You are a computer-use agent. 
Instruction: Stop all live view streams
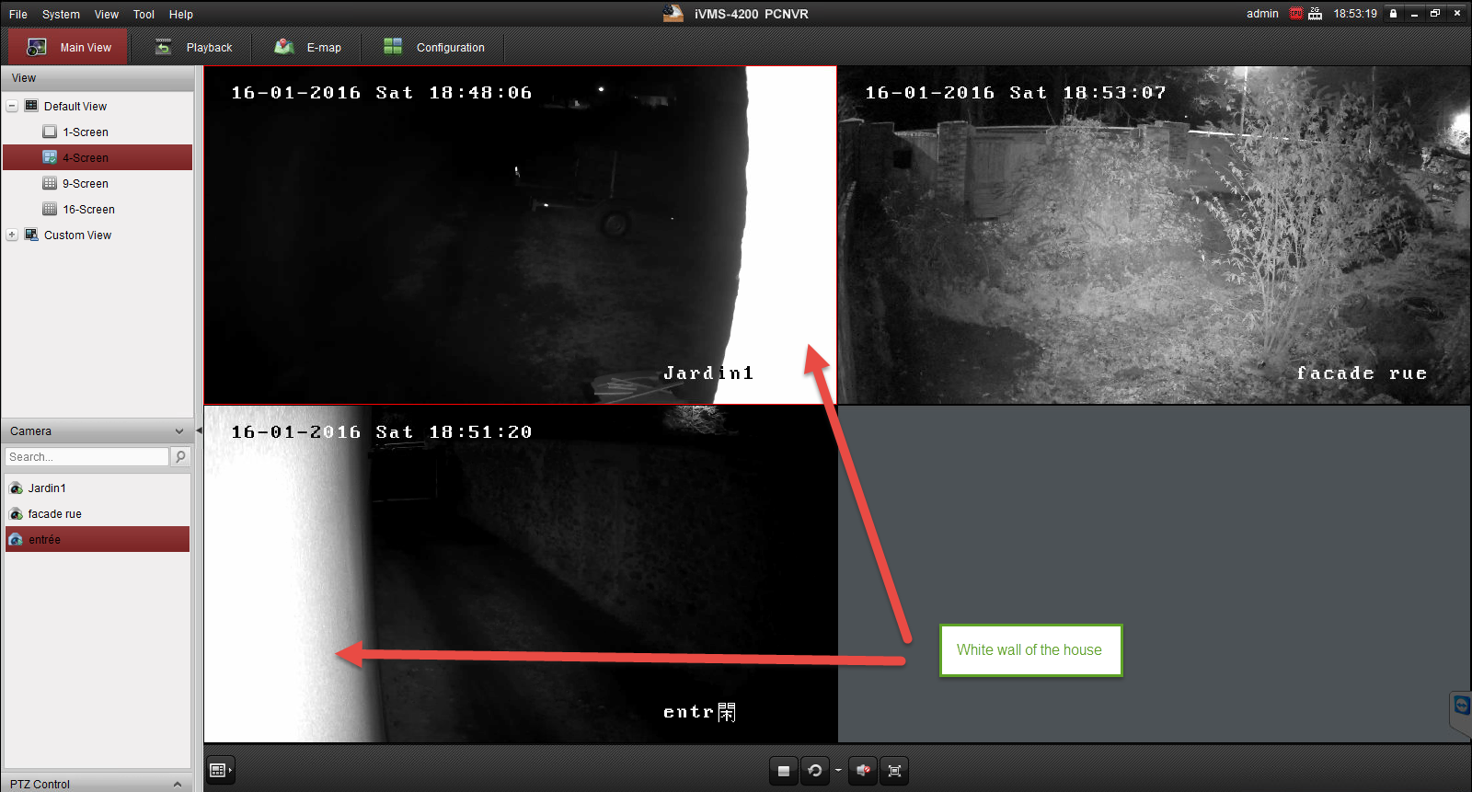coord(783,771)
